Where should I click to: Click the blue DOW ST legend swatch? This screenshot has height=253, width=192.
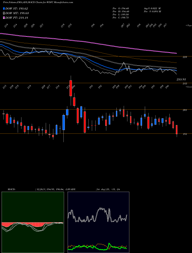[4, 8]
